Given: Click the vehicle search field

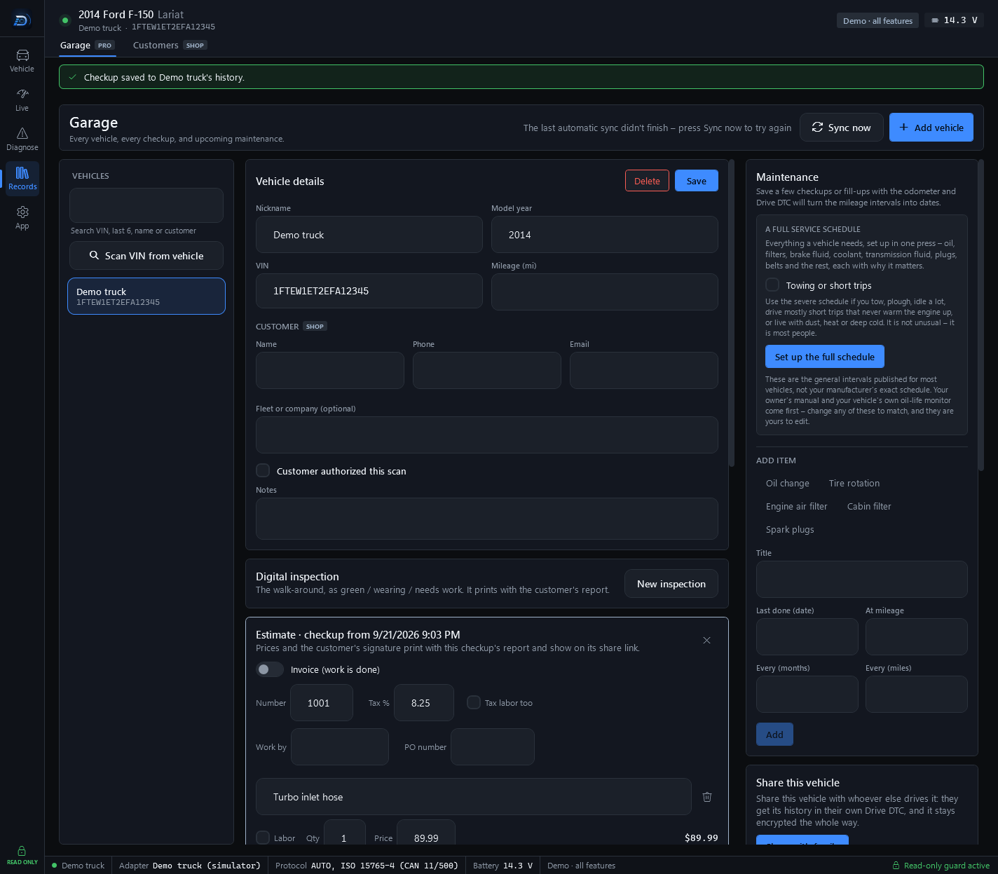Looking at the screenshot, I should pyautogui.click(x=146, y=205).
